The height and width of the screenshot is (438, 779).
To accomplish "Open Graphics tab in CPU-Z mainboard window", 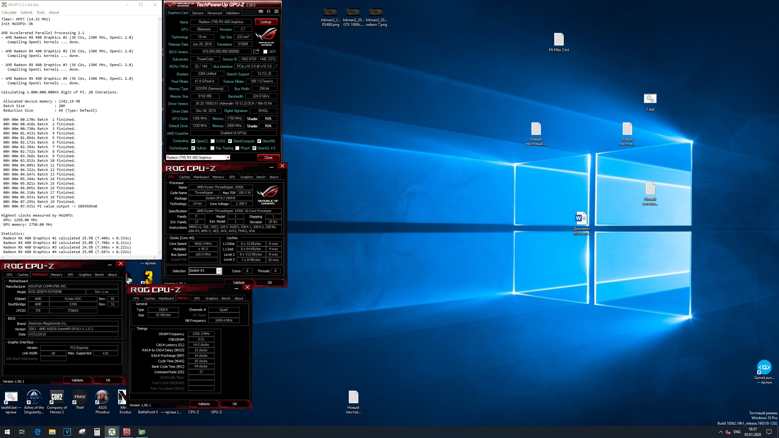I will coord(85,275).
